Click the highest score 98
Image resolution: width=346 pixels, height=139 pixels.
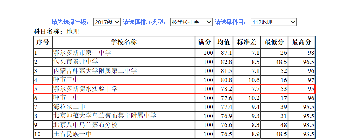(x=311, y=53)
